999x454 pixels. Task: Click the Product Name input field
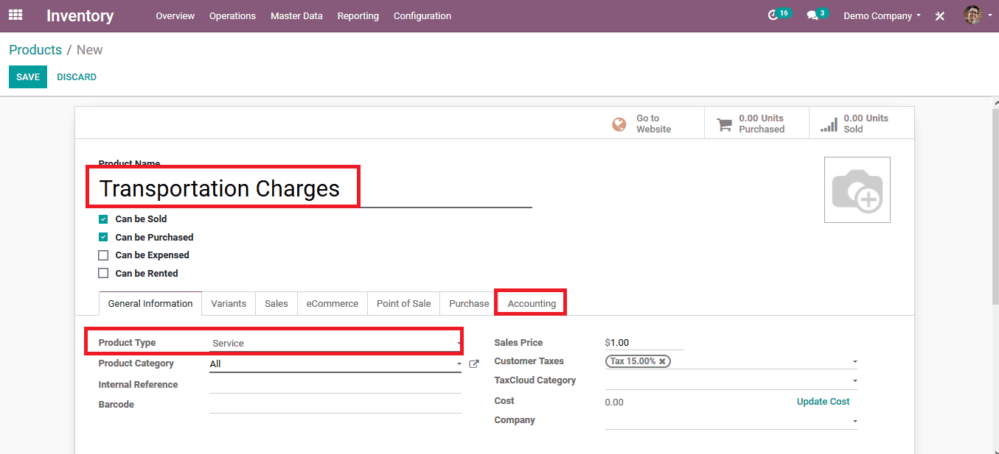pos(315,188)
